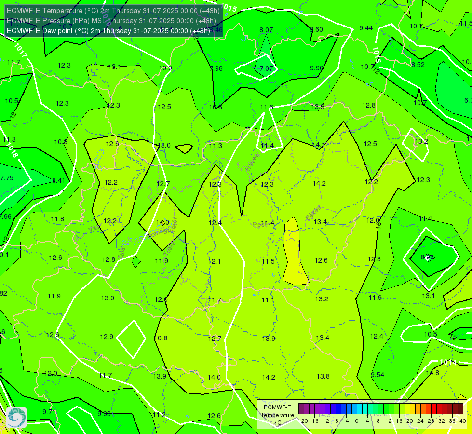Pick the dark red 40 legend swatch

coord(460,409)
